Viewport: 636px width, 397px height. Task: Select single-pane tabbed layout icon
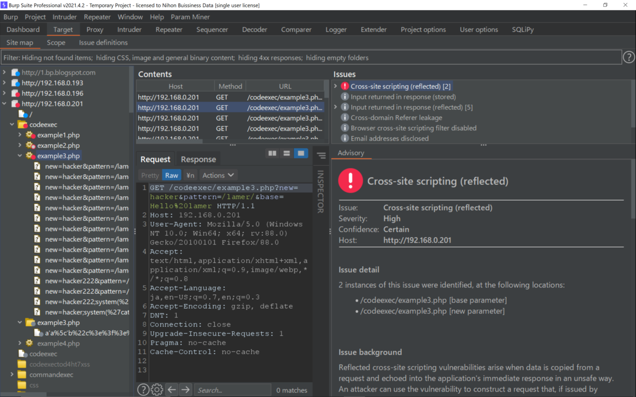pyautogui.click(x=301, y=154)
